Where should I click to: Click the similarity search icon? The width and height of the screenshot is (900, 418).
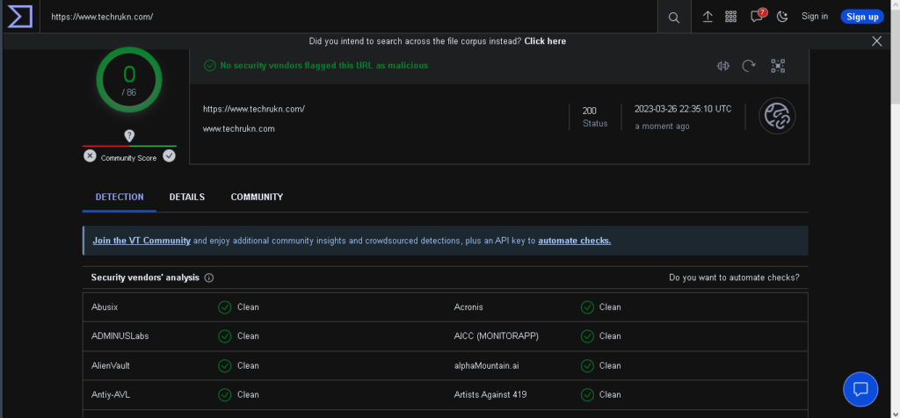point(723,66)
